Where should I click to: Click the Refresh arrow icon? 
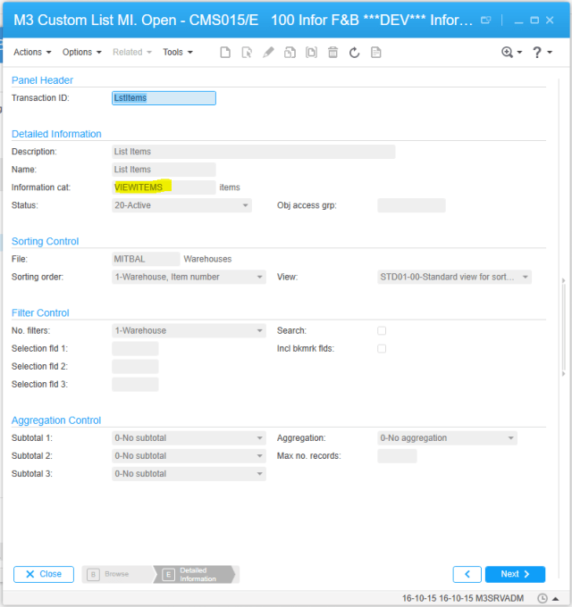point(354,53)
